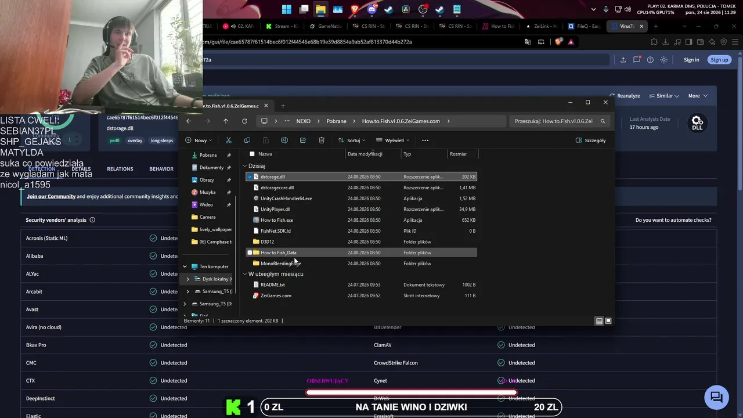Click the Discord icon in the taskbar
Viewport: 743px width, 418px height.
pos(372,9)
